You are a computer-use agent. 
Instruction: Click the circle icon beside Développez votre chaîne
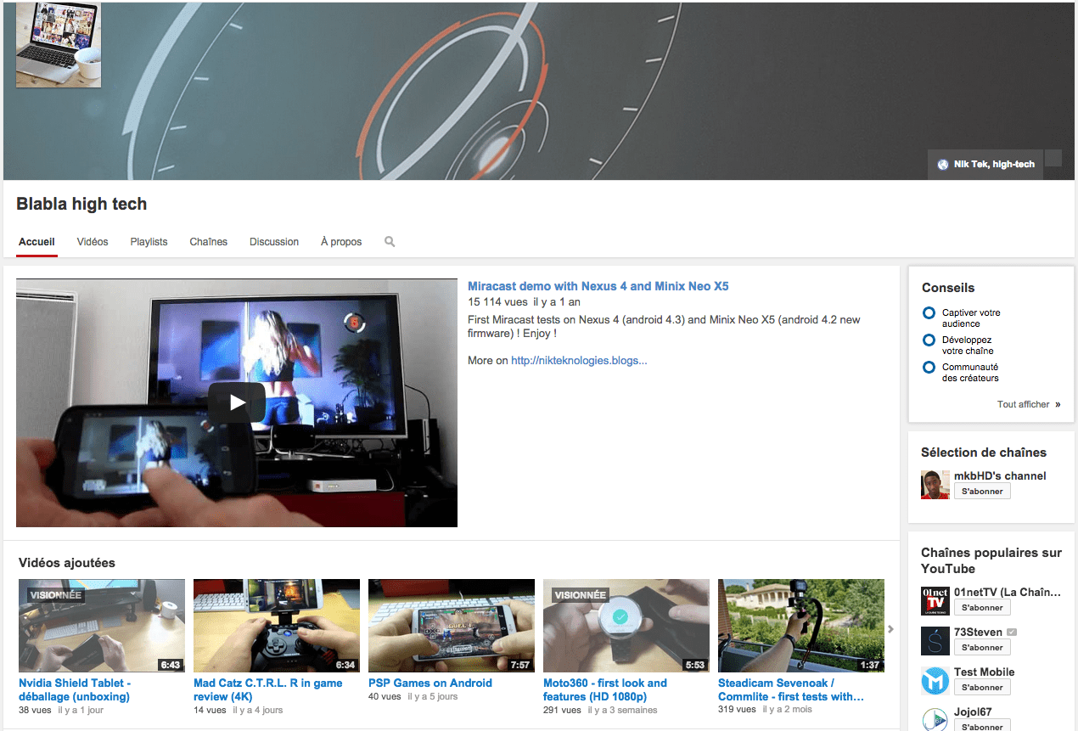929,340
